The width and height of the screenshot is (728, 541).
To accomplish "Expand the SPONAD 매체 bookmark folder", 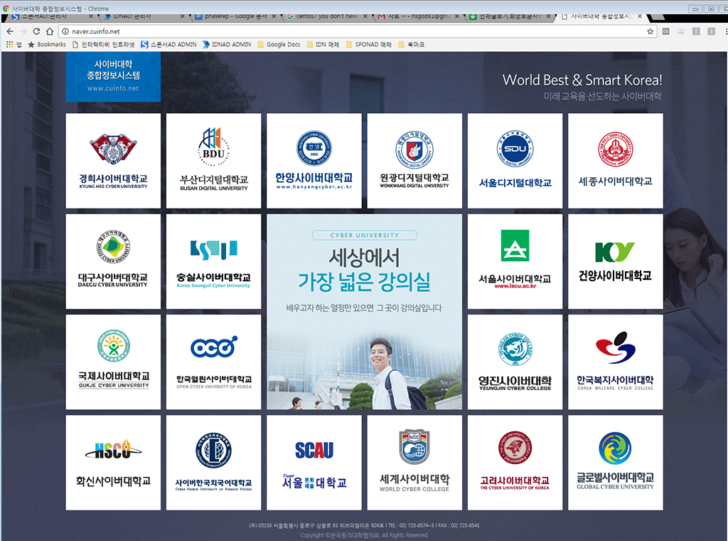I will point(369,45).
